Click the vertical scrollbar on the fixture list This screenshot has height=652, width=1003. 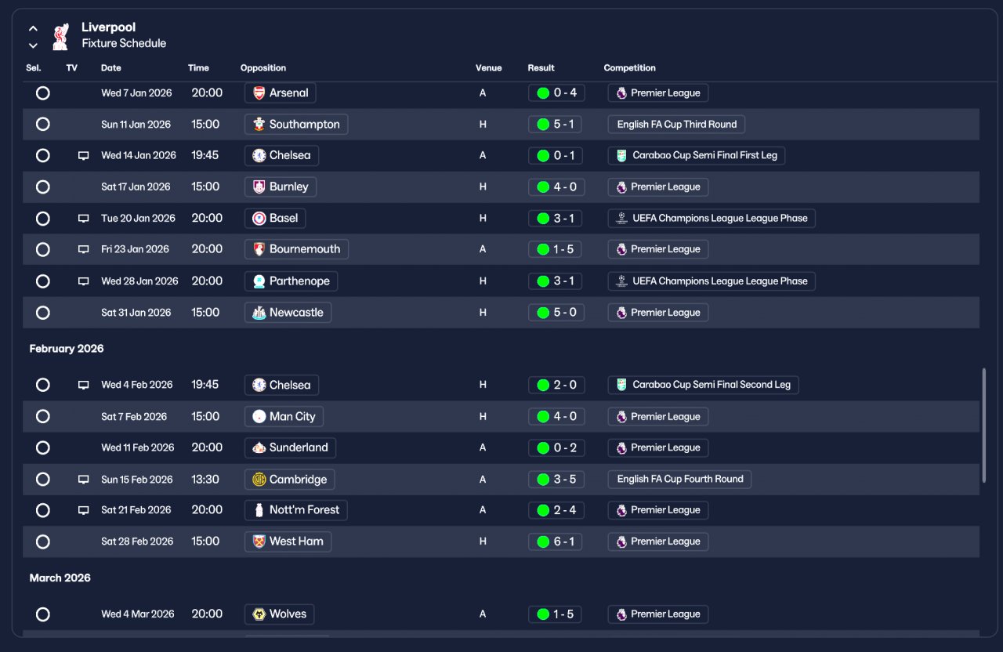click(984, 426)
